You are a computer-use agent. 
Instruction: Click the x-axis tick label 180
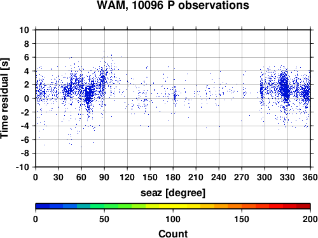(x=173, y=177)
